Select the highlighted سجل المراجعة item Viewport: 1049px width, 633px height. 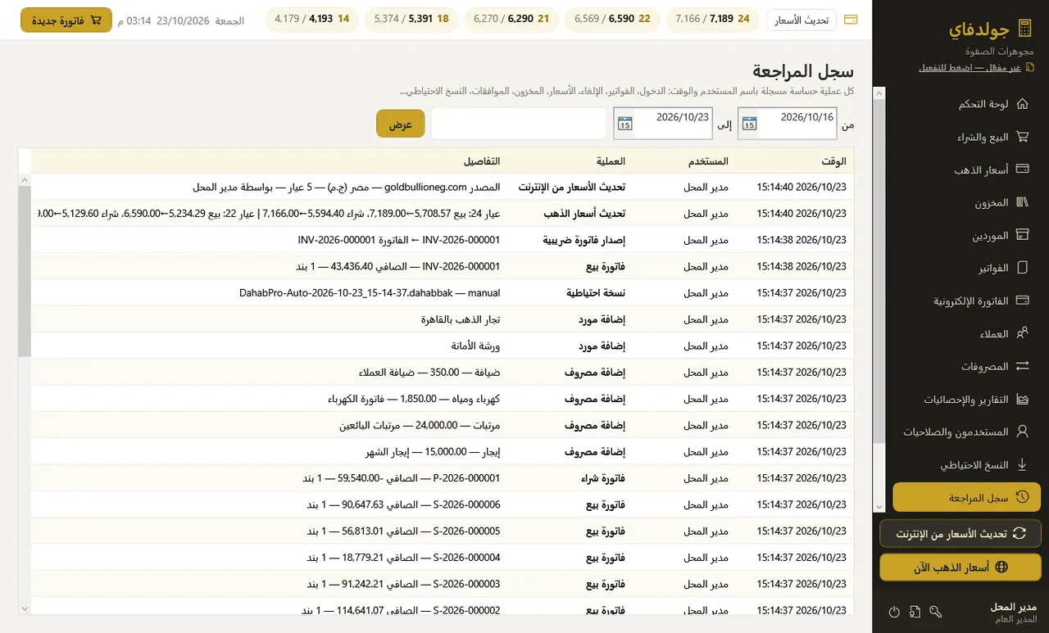tap(966, 497)
